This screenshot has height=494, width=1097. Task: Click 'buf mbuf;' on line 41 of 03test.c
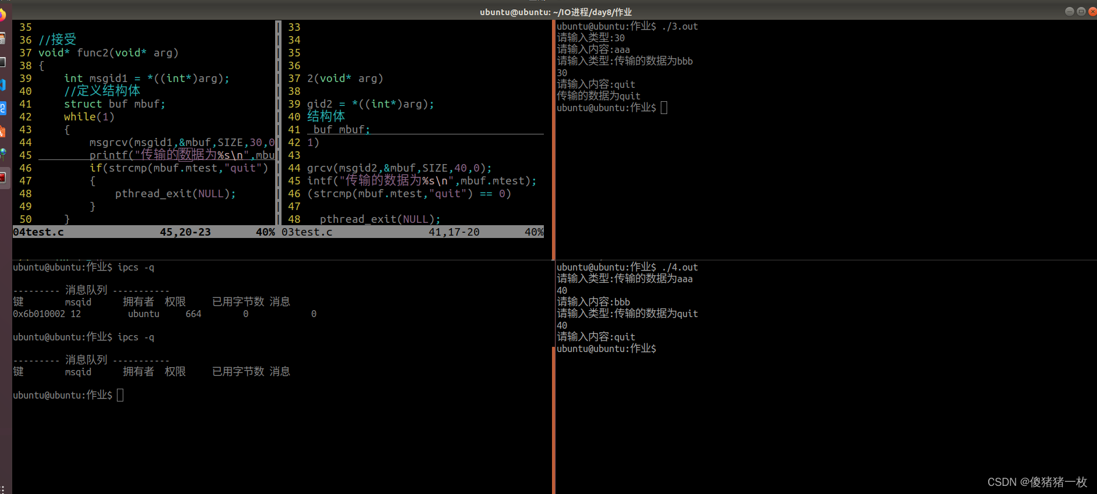(x=341, y=130)
